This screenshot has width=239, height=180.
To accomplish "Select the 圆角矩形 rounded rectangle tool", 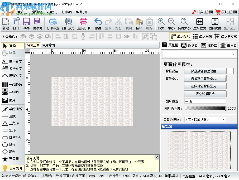I will point(12,137).
